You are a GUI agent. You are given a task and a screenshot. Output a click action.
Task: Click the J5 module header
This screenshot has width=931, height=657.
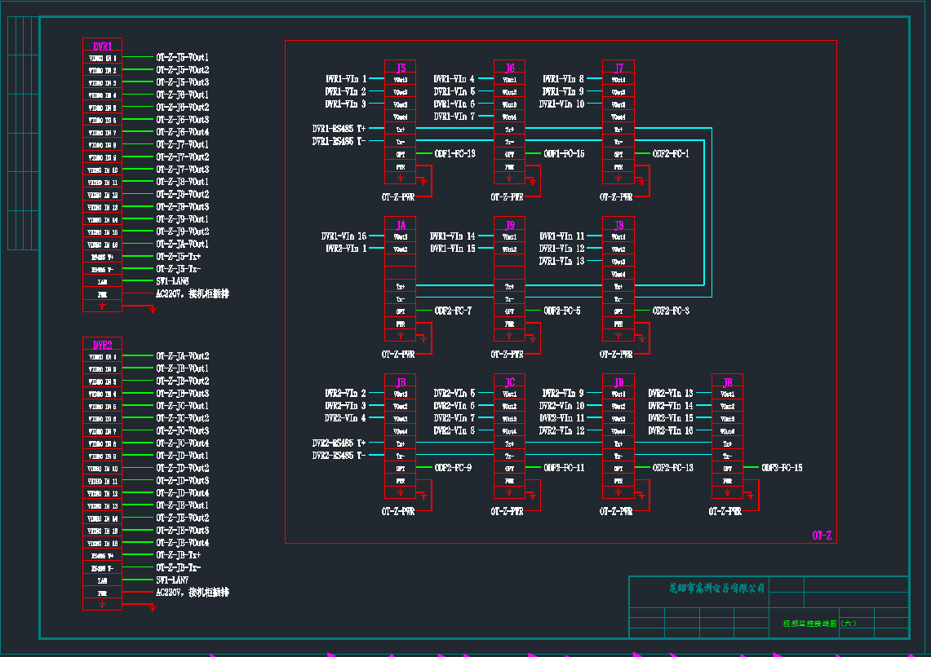[400, 68]
